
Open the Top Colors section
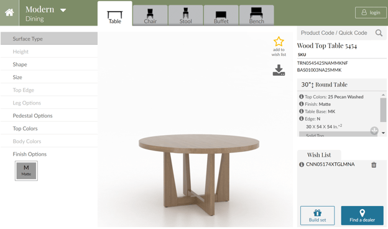coord(49,128)
